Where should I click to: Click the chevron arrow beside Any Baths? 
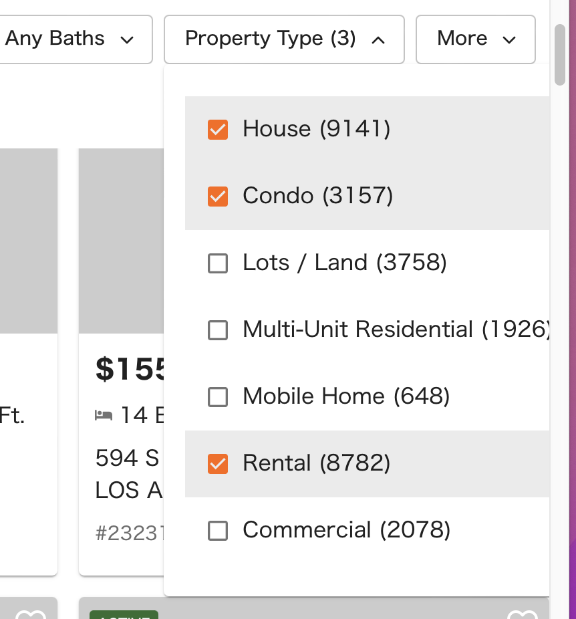coord(127,40)
